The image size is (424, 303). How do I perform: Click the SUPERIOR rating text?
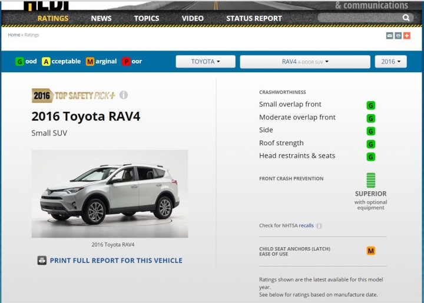coord(371,194)
